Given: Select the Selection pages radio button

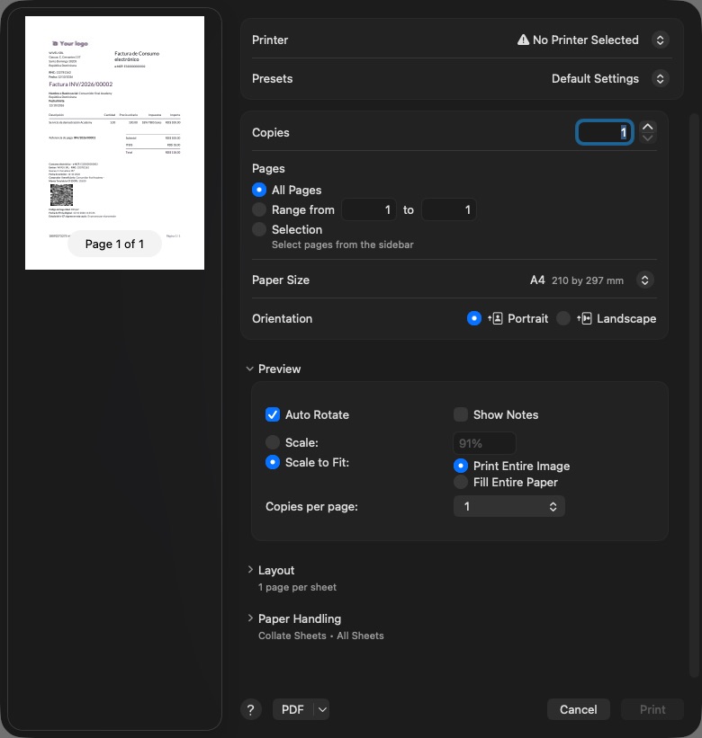Looking at the screenshot, I should [x=259, y=229].
